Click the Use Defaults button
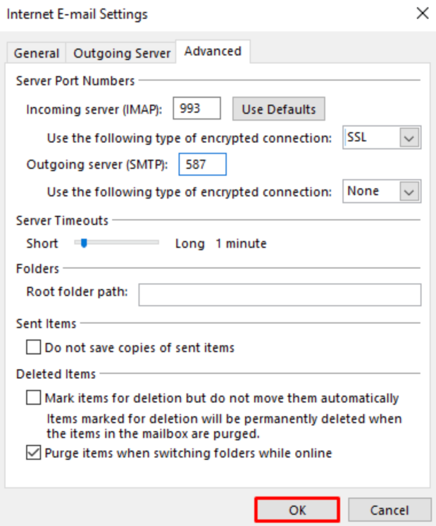436x526 pixels. point(278,108)
